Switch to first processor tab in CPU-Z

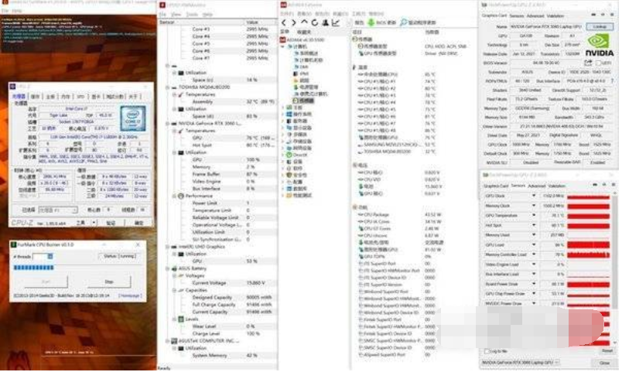point(19,97)
